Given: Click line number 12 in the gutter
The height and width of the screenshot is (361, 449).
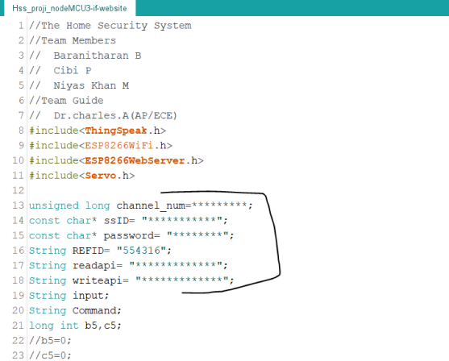Looking at the screenshot, I should [19, 190].
